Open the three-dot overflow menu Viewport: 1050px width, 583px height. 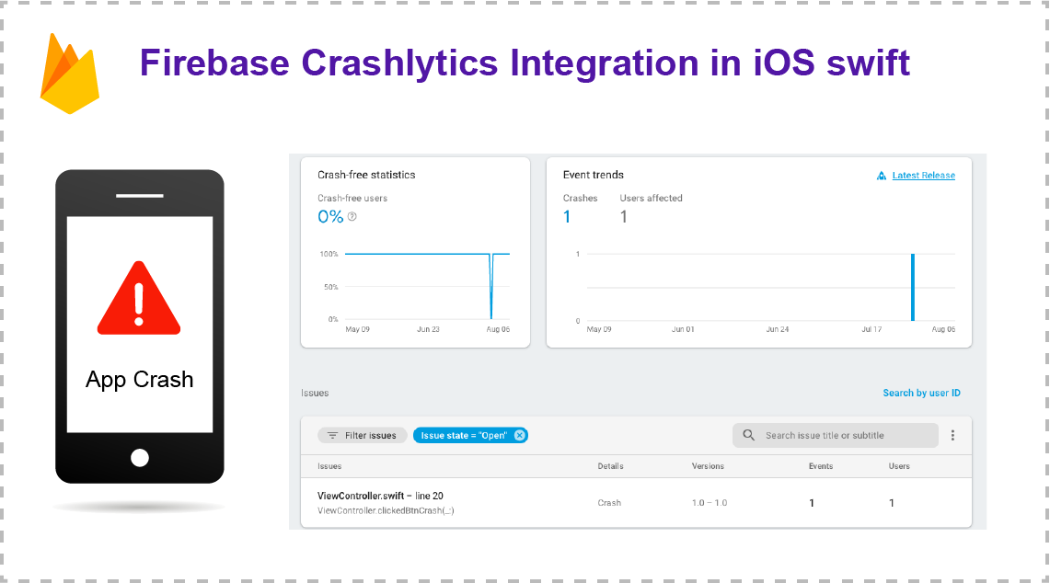952,435
